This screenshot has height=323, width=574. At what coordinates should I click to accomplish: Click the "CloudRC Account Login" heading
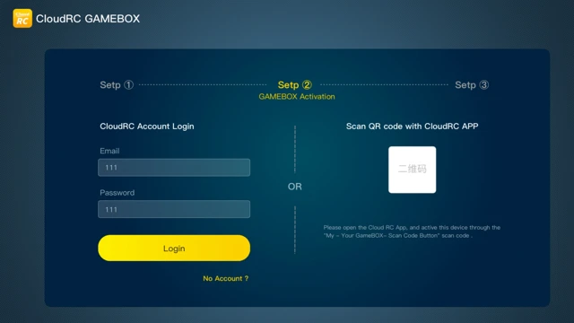(x=147, y=127)
